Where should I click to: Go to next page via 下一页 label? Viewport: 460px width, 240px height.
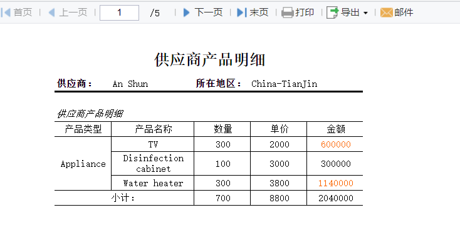[209, 12]
